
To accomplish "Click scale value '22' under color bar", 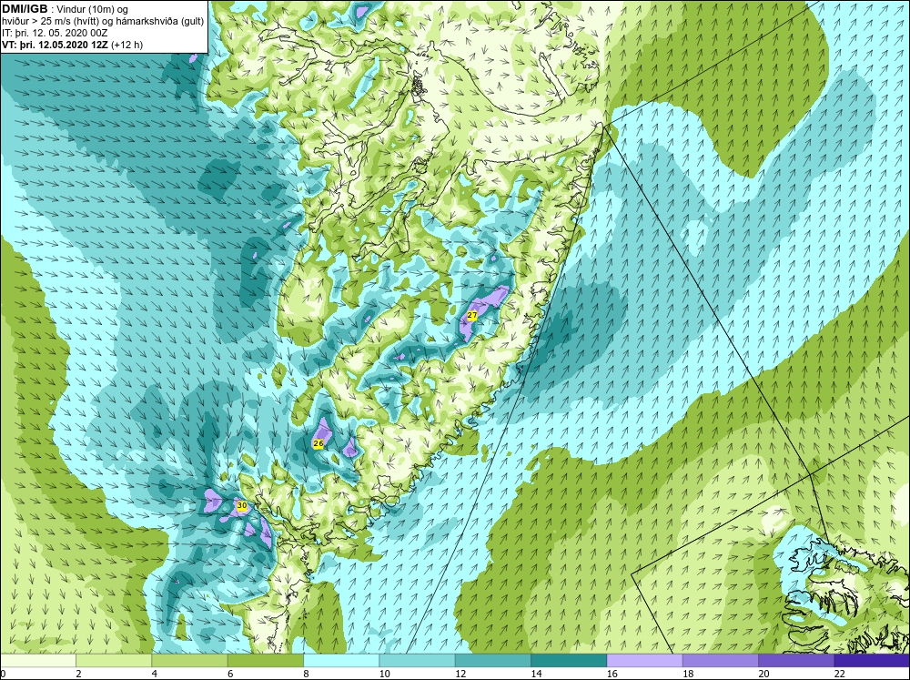I will [x=839, y=674].
